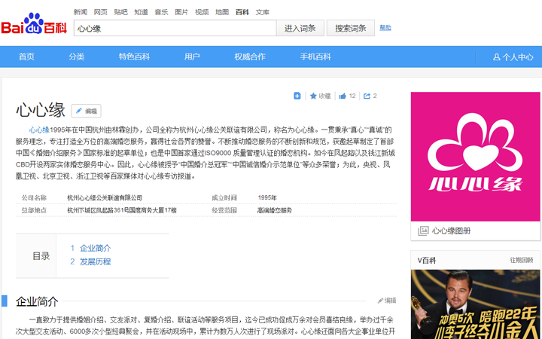
Task: Click 往期回顾 in V百科 panel
Action: point(522,260)
